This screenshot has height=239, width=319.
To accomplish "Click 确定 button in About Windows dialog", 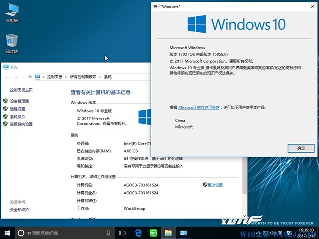I will coord(301,148).
